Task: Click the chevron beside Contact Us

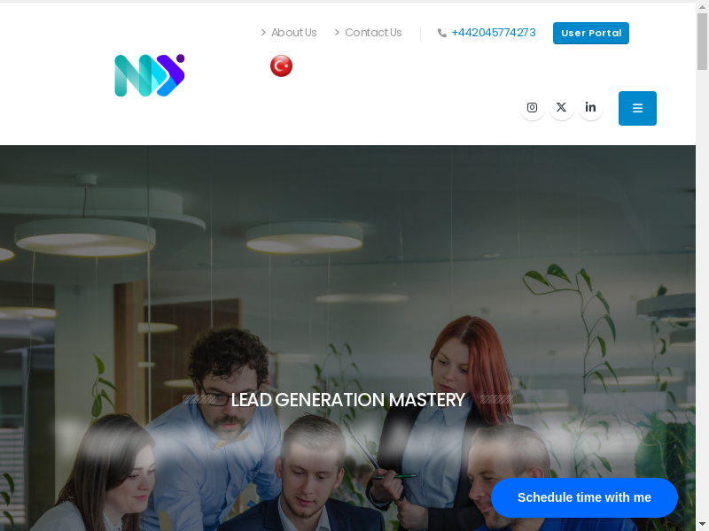Action: click(337, 33)
